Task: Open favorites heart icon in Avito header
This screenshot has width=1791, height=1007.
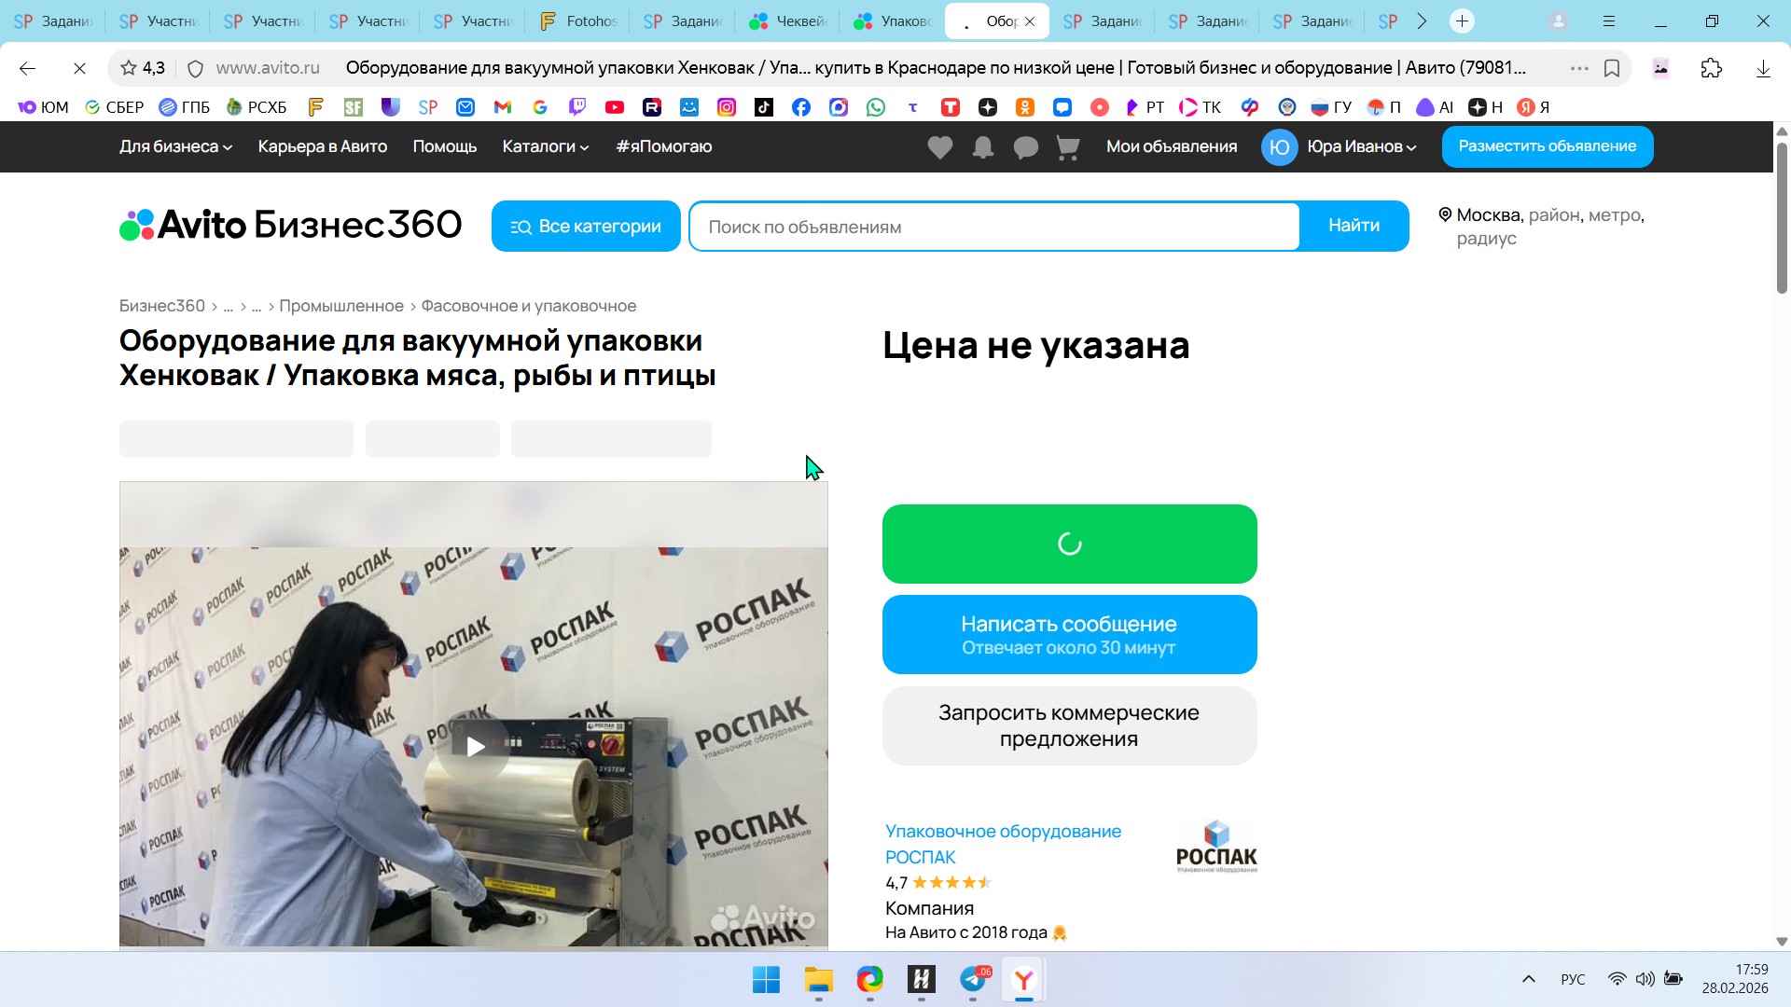Action: click(939, 147)
